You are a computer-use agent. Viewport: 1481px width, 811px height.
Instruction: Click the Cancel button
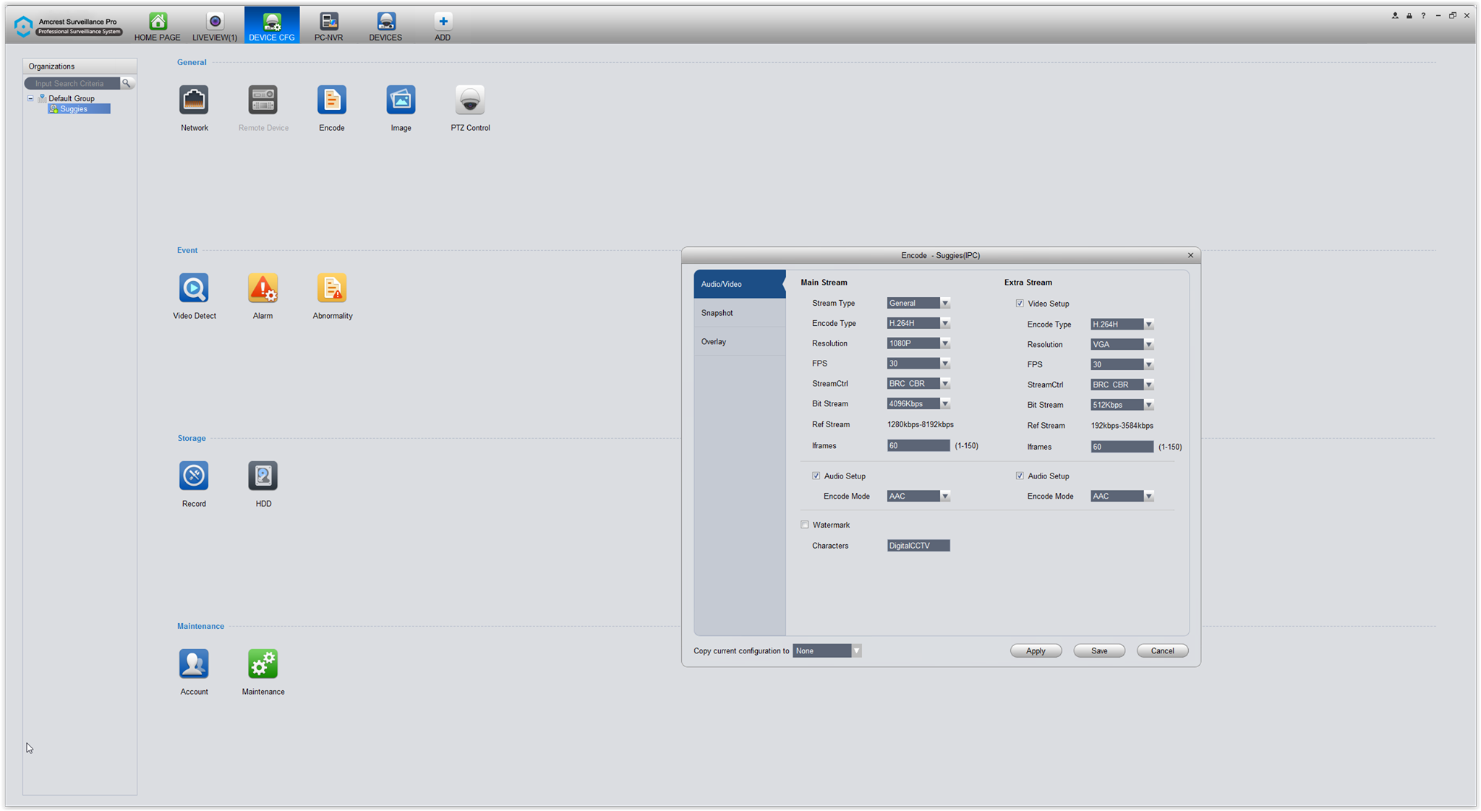coord(1162,651)
